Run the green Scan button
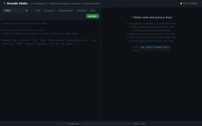Image resolution: width=202 pixels, height=126 pixels. pos(92,16)
